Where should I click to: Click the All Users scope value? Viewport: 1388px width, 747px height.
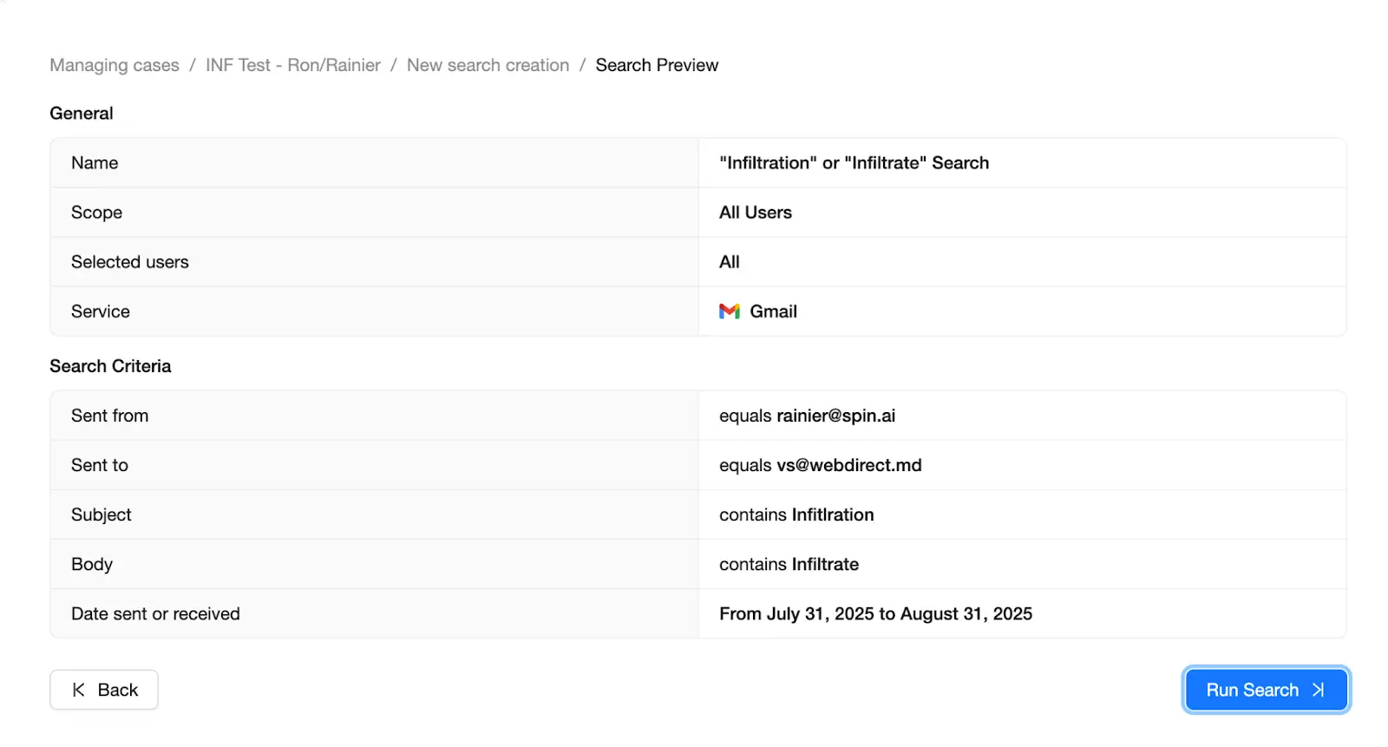[x=756, y=213]
